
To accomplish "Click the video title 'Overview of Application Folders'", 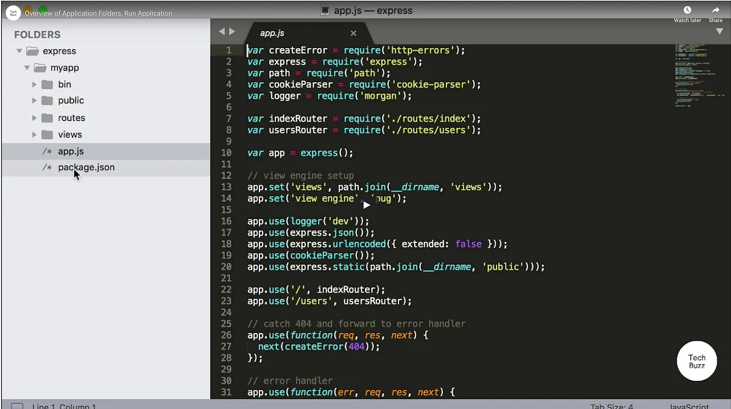I will tap(98, 13).
